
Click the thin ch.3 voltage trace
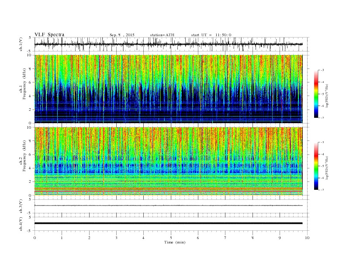click(168, 205)
